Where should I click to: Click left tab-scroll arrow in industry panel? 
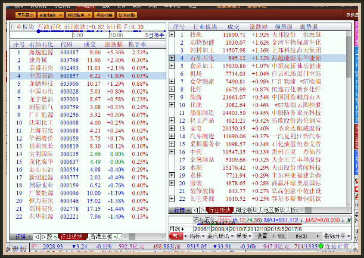point(196,210)
